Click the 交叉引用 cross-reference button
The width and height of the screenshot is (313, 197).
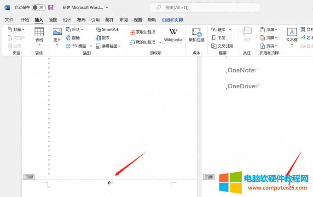coord(222,46)
